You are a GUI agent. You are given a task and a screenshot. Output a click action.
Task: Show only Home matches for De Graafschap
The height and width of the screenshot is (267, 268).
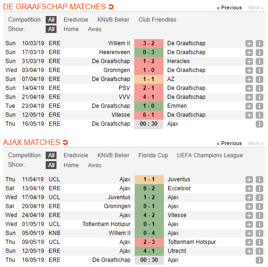pyautogui.click(x=71, y=29)
